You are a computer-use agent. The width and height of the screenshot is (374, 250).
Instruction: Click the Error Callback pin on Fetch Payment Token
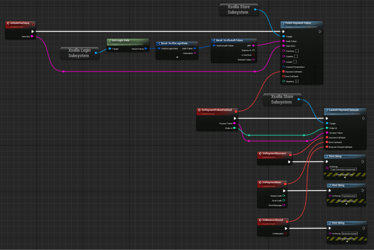(283, 76)
